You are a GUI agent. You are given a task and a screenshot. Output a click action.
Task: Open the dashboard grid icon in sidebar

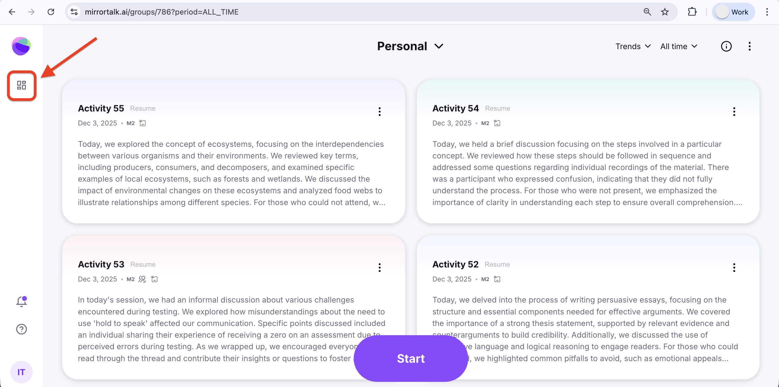(x=21, y=85)
